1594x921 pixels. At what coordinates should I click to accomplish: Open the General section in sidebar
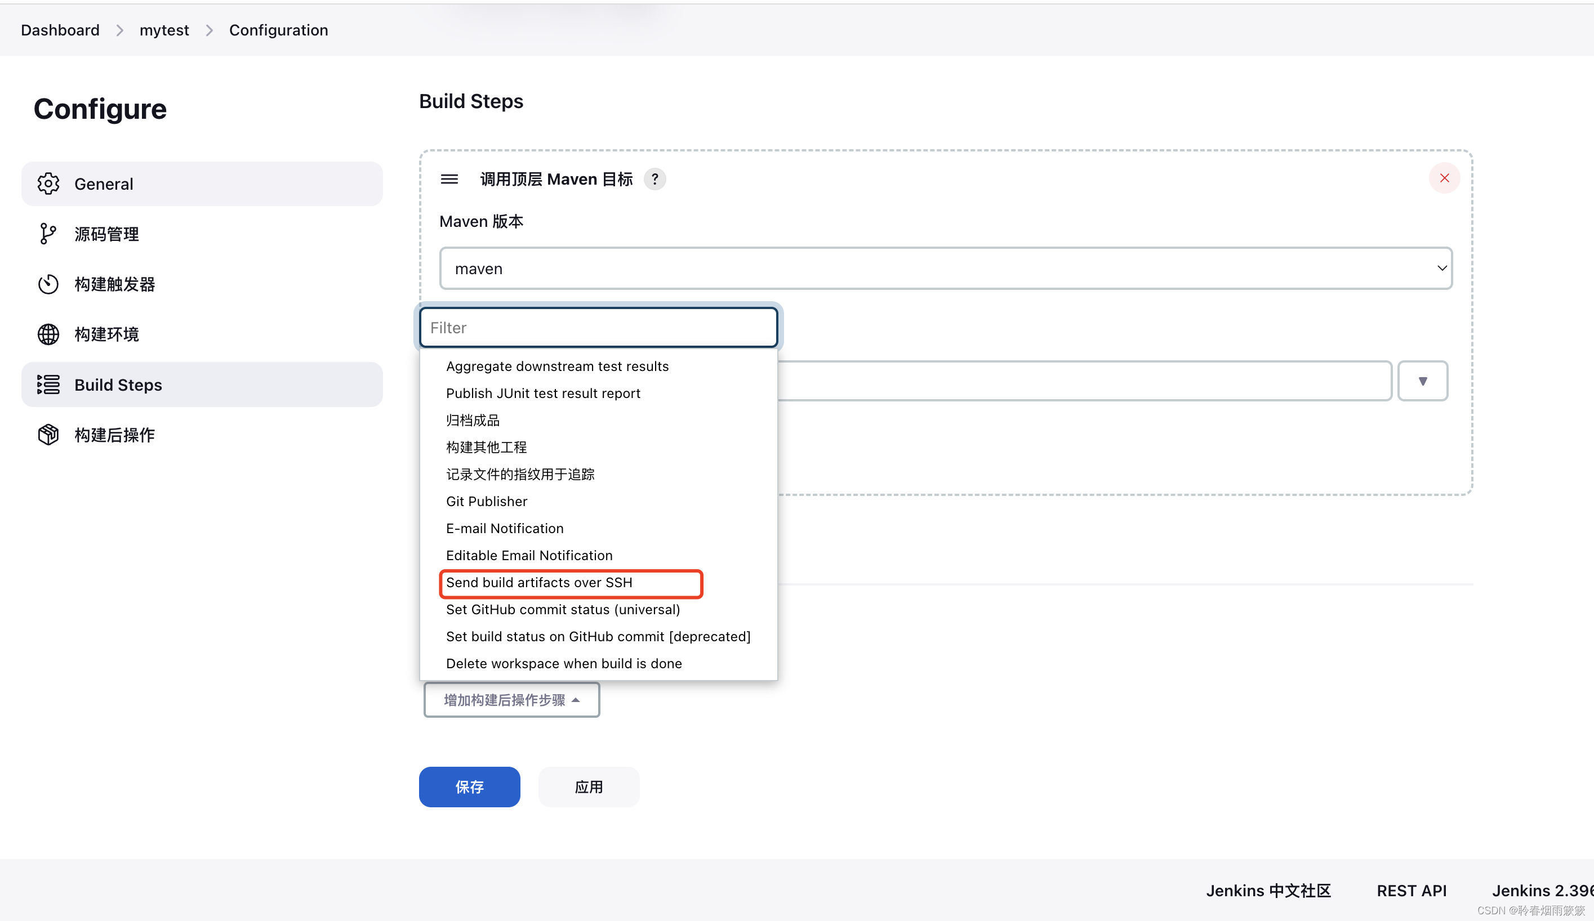[x=202, y=184]
